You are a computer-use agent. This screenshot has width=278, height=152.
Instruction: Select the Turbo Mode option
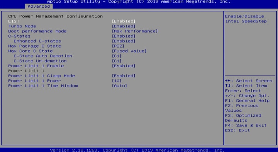click(22, 26)
